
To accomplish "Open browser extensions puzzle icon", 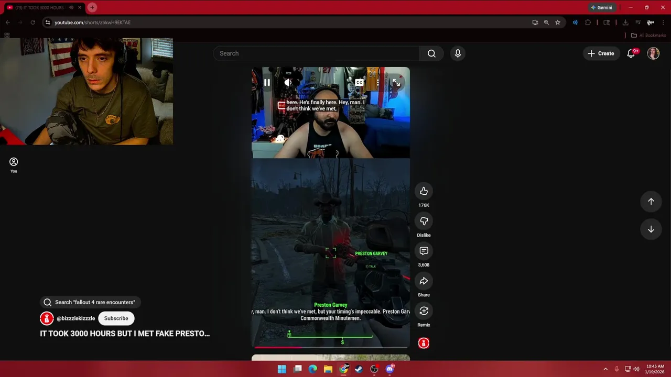I will pyautogui.click(x=588, y=23).
